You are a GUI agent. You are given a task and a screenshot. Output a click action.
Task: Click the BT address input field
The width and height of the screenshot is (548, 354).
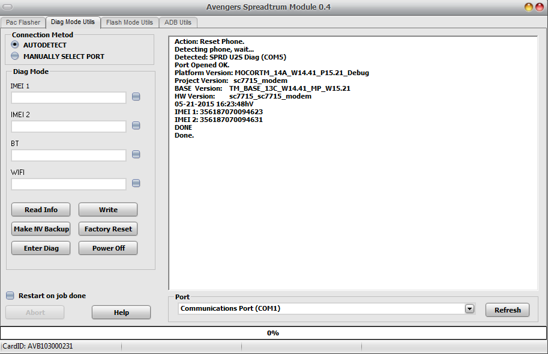pyautogui.click(x=68, y=155)
